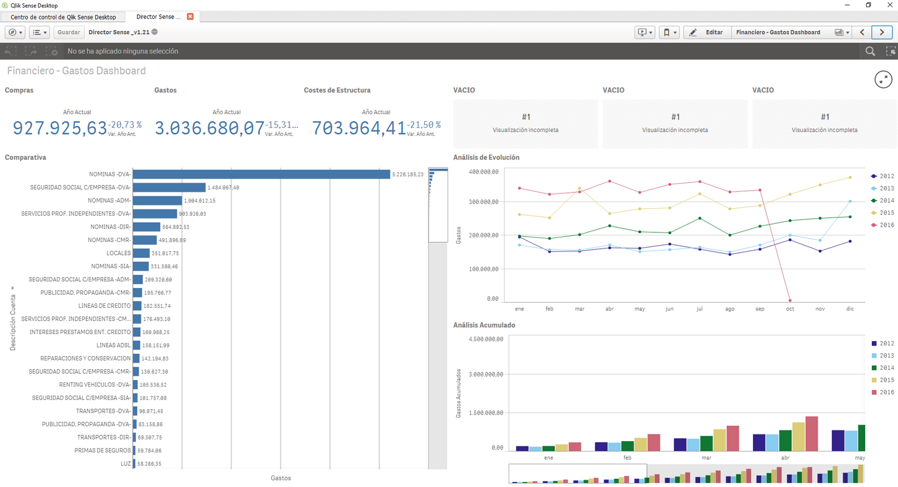The height and width of the screenshot is (487, 898).
Task: Open the bookmarks dropdown
Action: click(669, 32)
